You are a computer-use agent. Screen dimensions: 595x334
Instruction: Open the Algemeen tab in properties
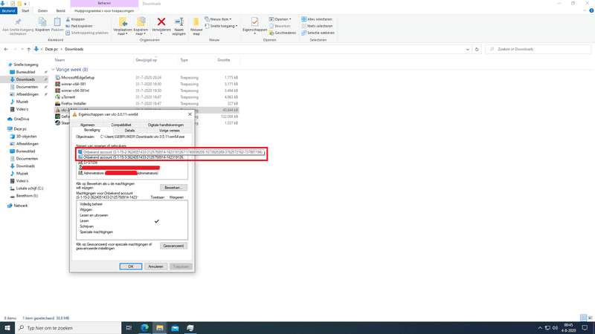pyautogui.click(x=88, y=125)
